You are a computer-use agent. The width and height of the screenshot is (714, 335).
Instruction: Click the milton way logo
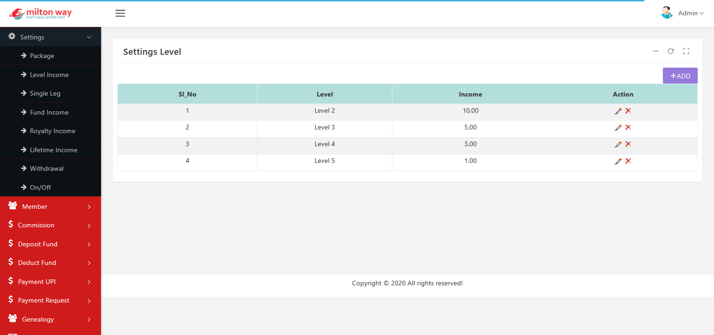tap(40, 13)
